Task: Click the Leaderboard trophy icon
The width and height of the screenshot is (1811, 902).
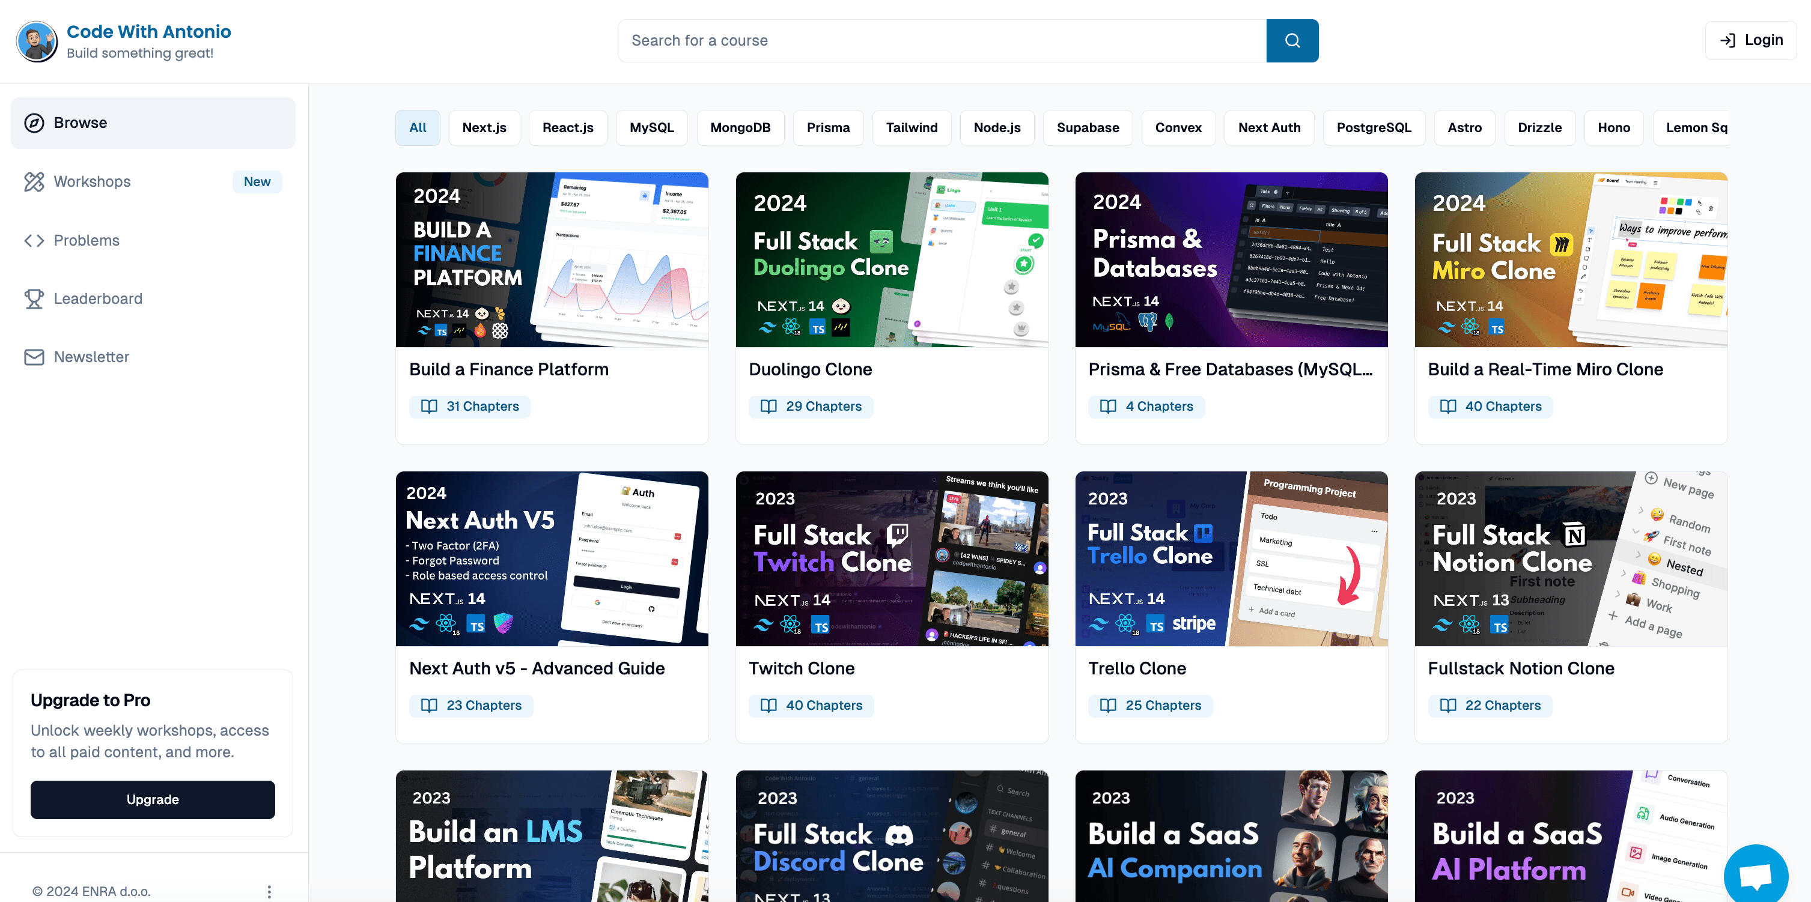Action: [34, 298]
